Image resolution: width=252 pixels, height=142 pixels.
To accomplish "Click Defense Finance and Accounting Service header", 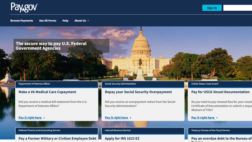I will [57, 131].
